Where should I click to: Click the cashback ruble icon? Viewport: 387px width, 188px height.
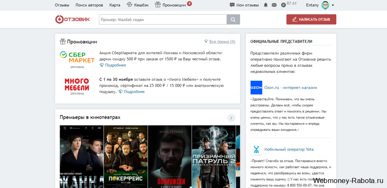point(130,5)
